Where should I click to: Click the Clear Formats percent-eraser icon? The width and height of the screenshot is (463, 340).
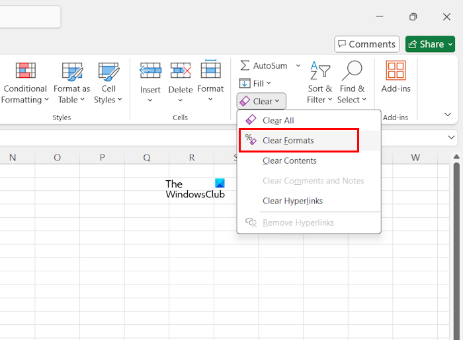pyautogui.click(x=251, y=140)
